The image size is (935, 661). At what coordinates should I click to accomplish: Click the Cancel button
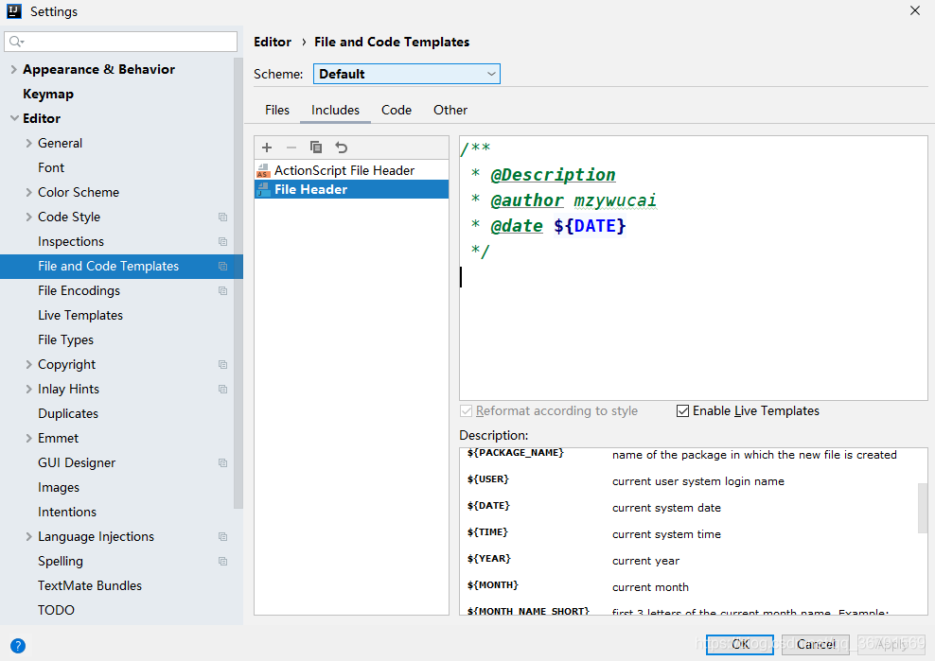816,644
